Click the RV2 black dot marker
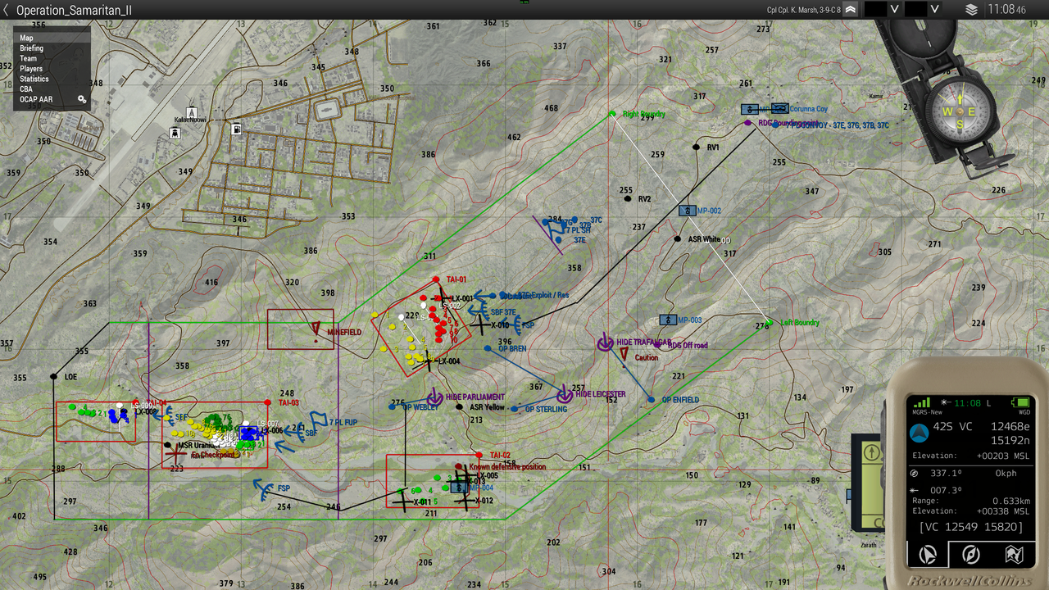The width and height of the screenshot is (1049, 590). tap(628, 199)
